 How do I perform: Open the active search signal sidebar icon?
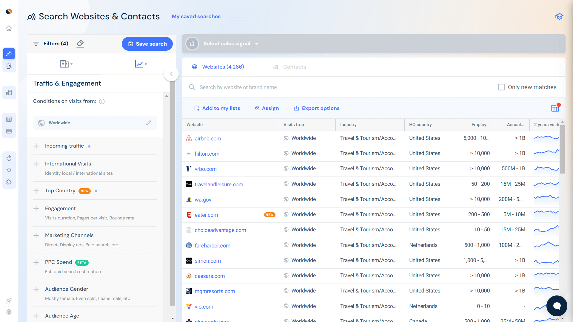point(9,54)
